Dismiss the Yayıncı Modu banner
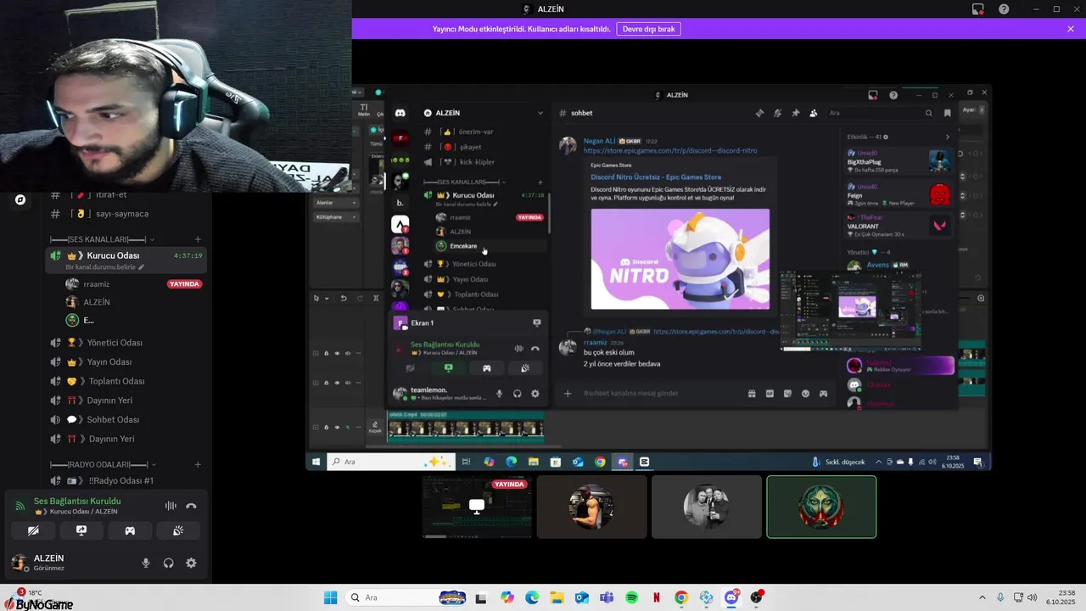This screenshot has width=1086, height=611. (x=1071, y=29)
